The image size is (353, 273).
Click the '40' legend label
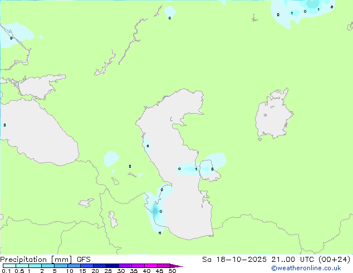coord(146,271)
